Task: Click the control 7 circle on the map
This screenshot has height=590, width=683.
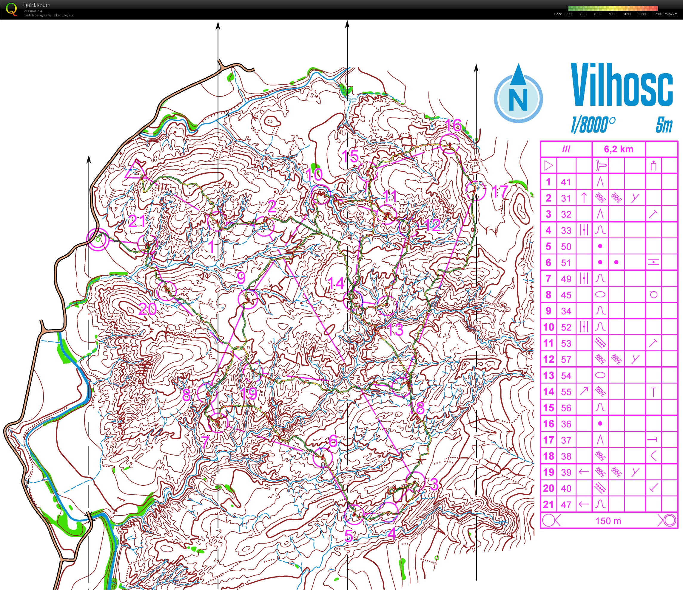Action: (218, 423)
